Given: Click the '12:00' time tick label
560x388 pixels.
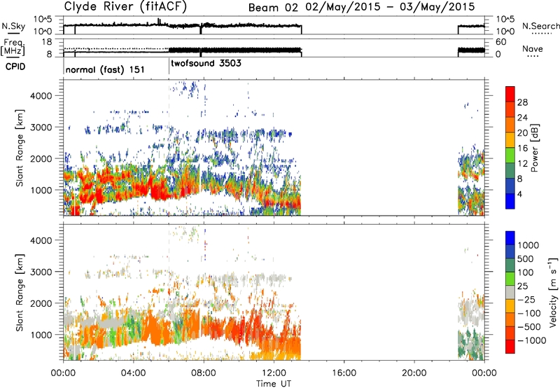Looking at the screenshot, I should click(274, 373).
